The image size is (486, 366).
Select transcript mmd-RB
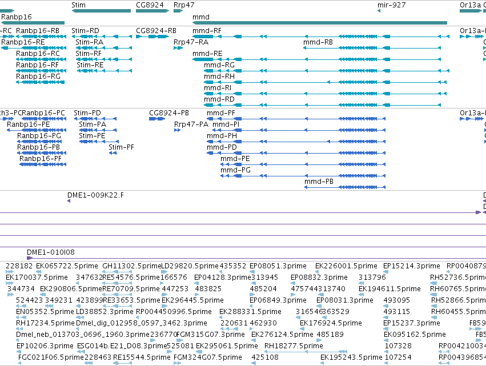[x=372, y=48]
